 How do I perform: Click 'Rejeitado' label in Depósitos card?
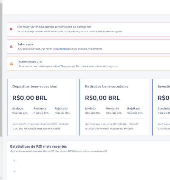61,109
